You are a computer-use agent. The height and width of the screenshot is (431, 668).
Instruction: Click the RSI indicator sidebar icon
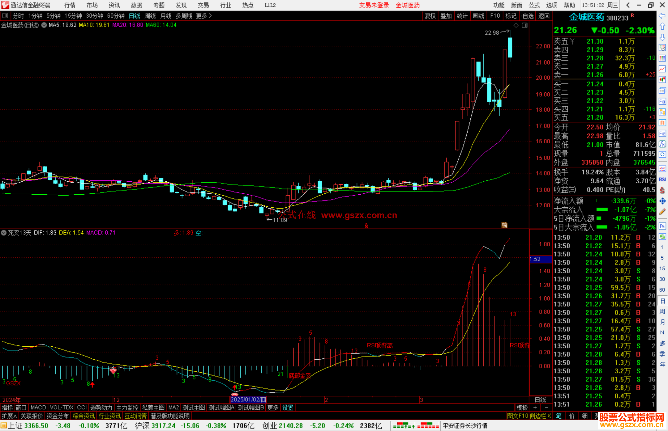(x=662, y=180)
